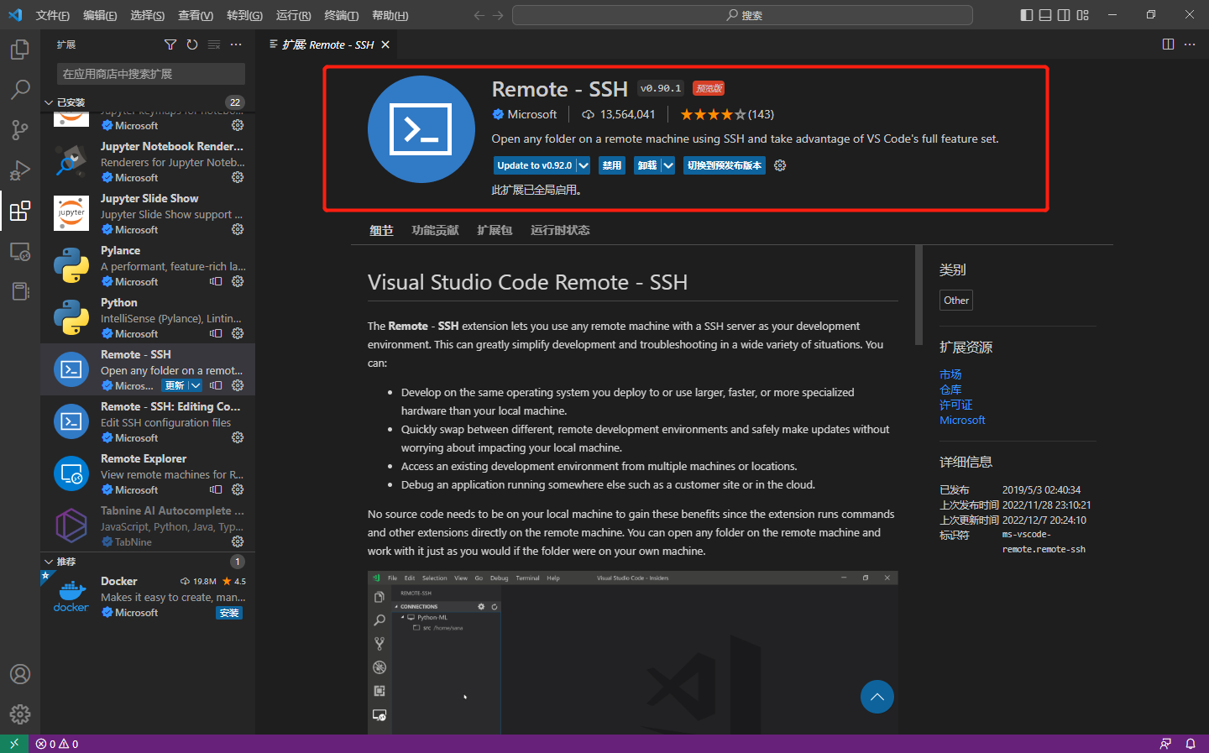Image resolution: width=1209 pixels, height=753 pixels.
Task: Click the sync ignore icon for Pylance
Action: pos(216,281)
